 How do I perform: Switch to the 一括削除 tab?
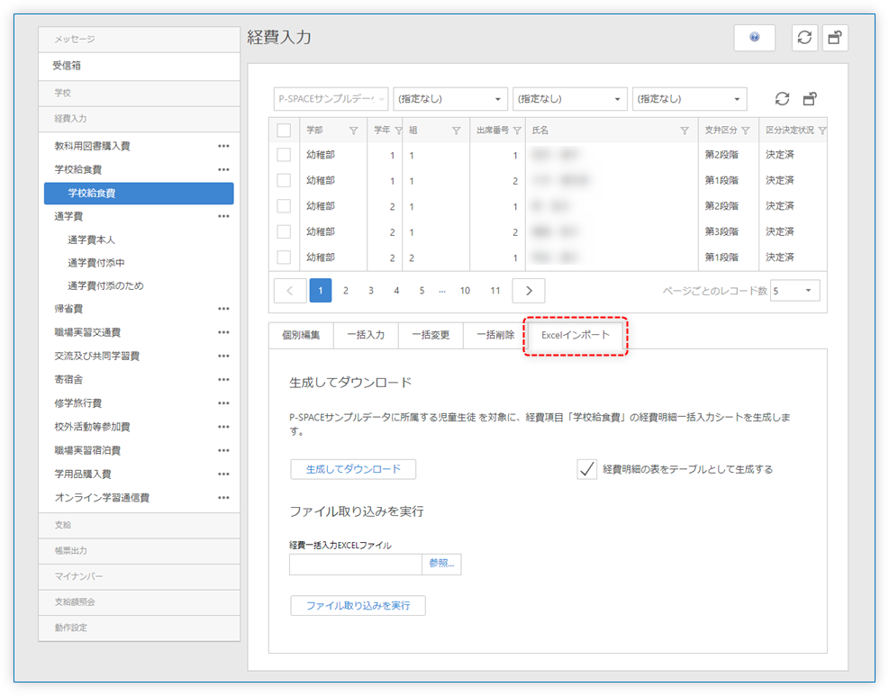pos(495,335)
